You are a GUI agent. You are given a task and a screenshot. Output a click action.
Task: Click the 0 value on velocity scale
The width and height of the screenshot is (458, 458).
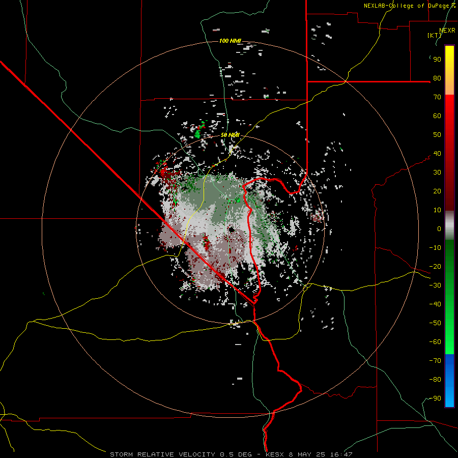(439, 228)
